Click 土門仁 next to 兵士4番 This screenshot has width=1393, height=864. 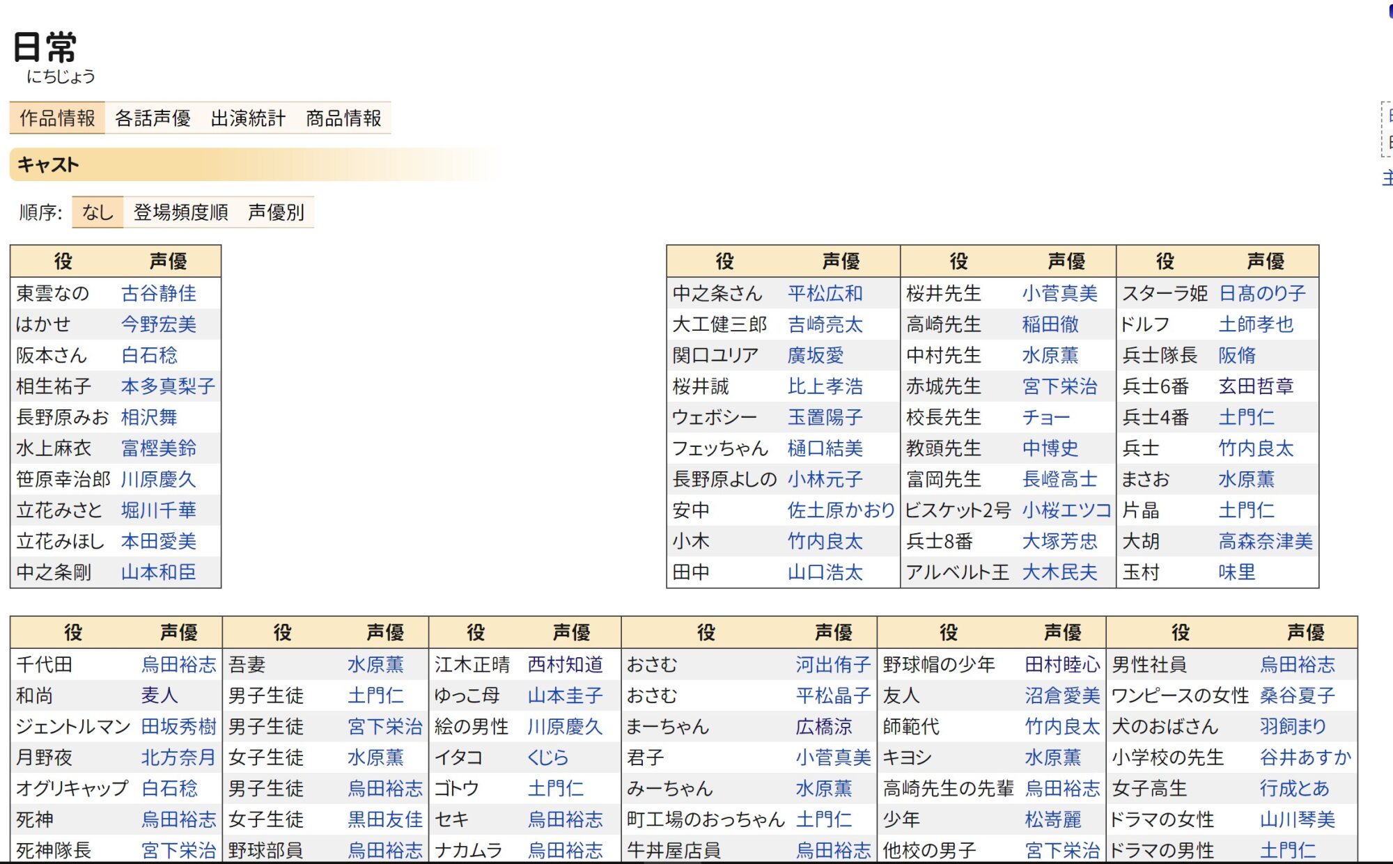[1247, 417]
